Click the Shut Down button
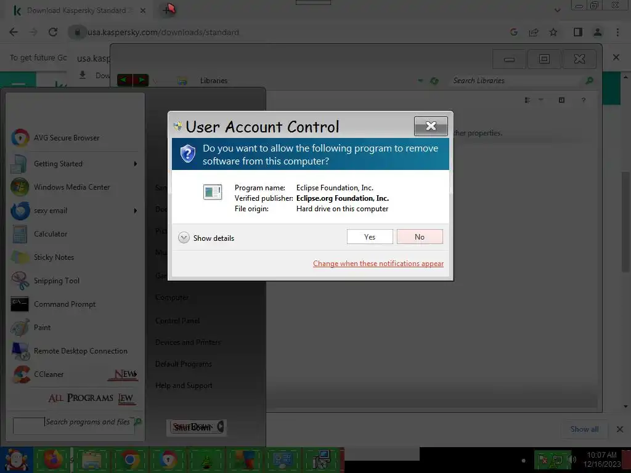This screenshot has width=631, height=473. click(x=192, y=427)
